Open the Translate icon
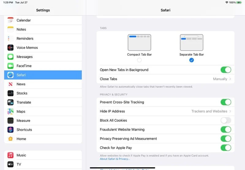 [11, 102]
